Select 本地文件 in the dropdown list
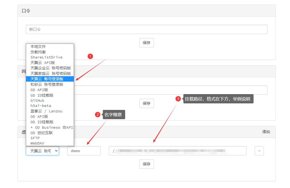 point(50,47)
